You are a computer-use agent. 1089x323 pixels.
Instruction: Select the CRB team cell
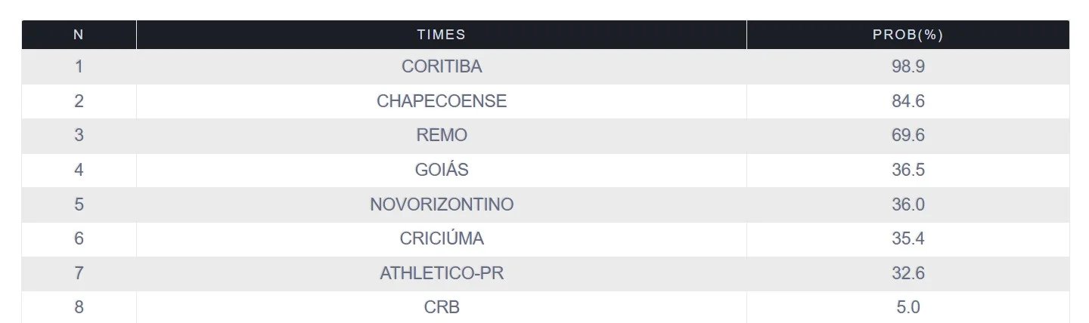[x=442, y=307]
